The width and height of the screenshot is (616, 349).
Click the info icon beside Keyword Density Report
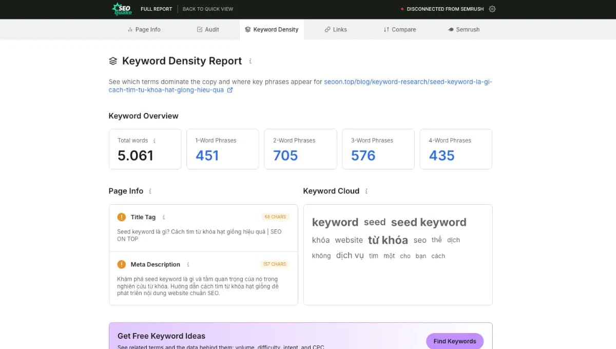[251, 61]
